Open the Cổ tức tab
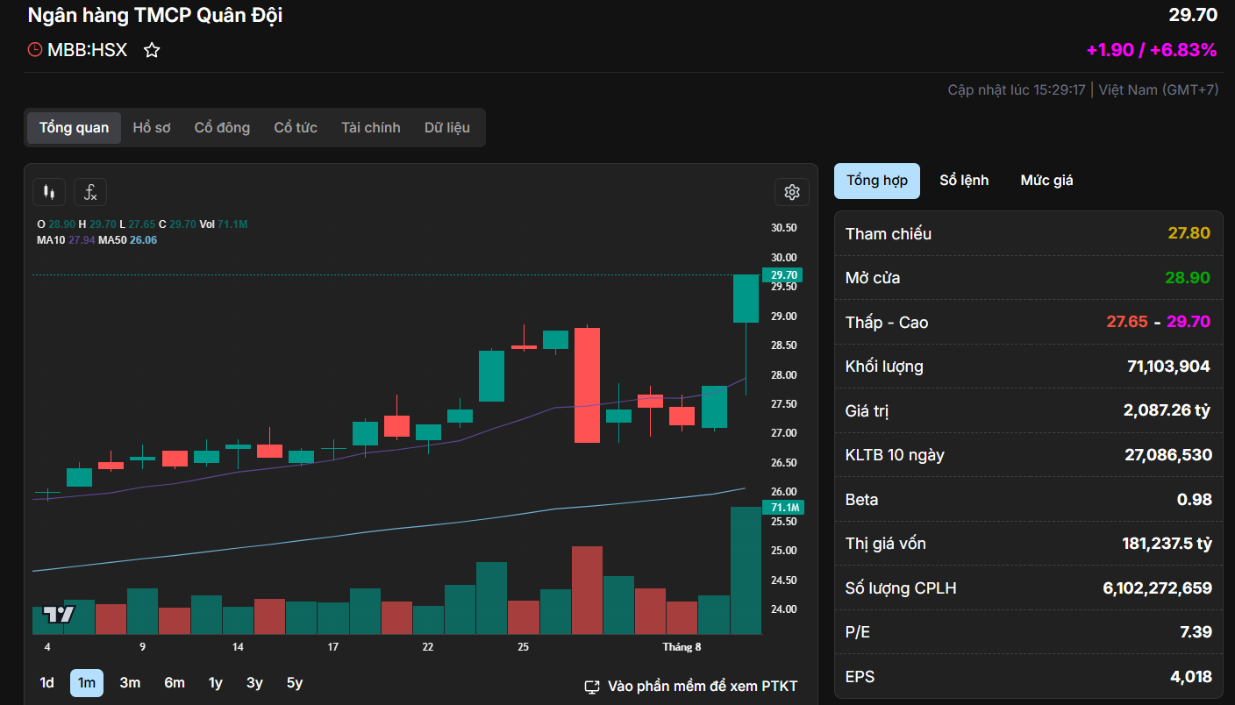1235x705 pixels. pos(296,128)
